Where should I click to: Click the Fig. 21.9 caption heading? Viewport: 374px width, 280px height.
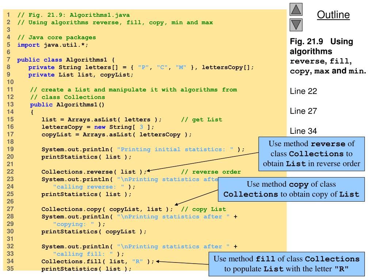(x=328, y=56)
